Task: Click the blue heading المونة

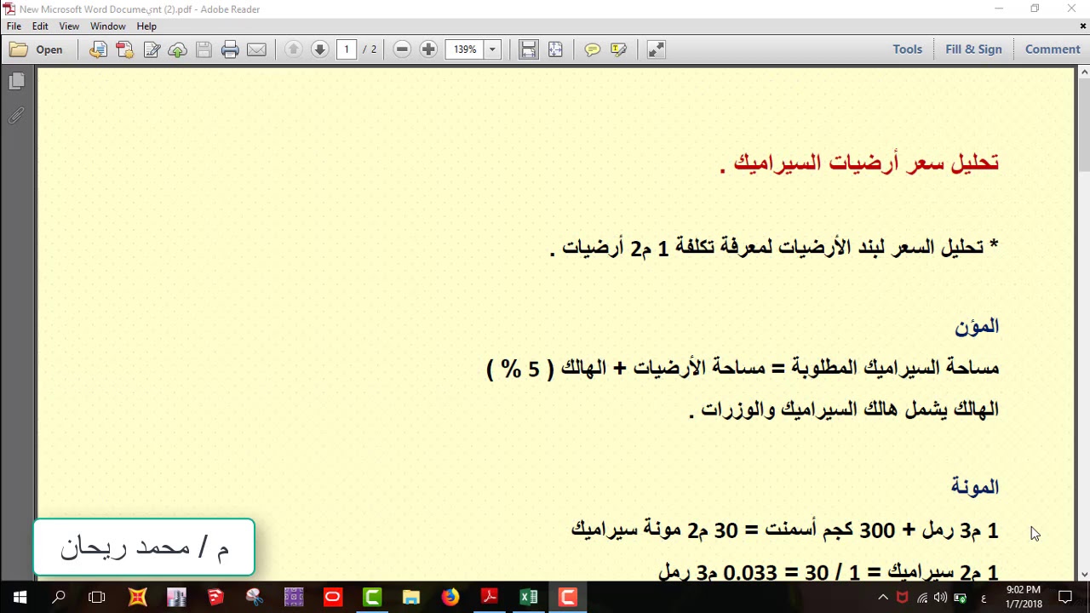Action: 975,487
